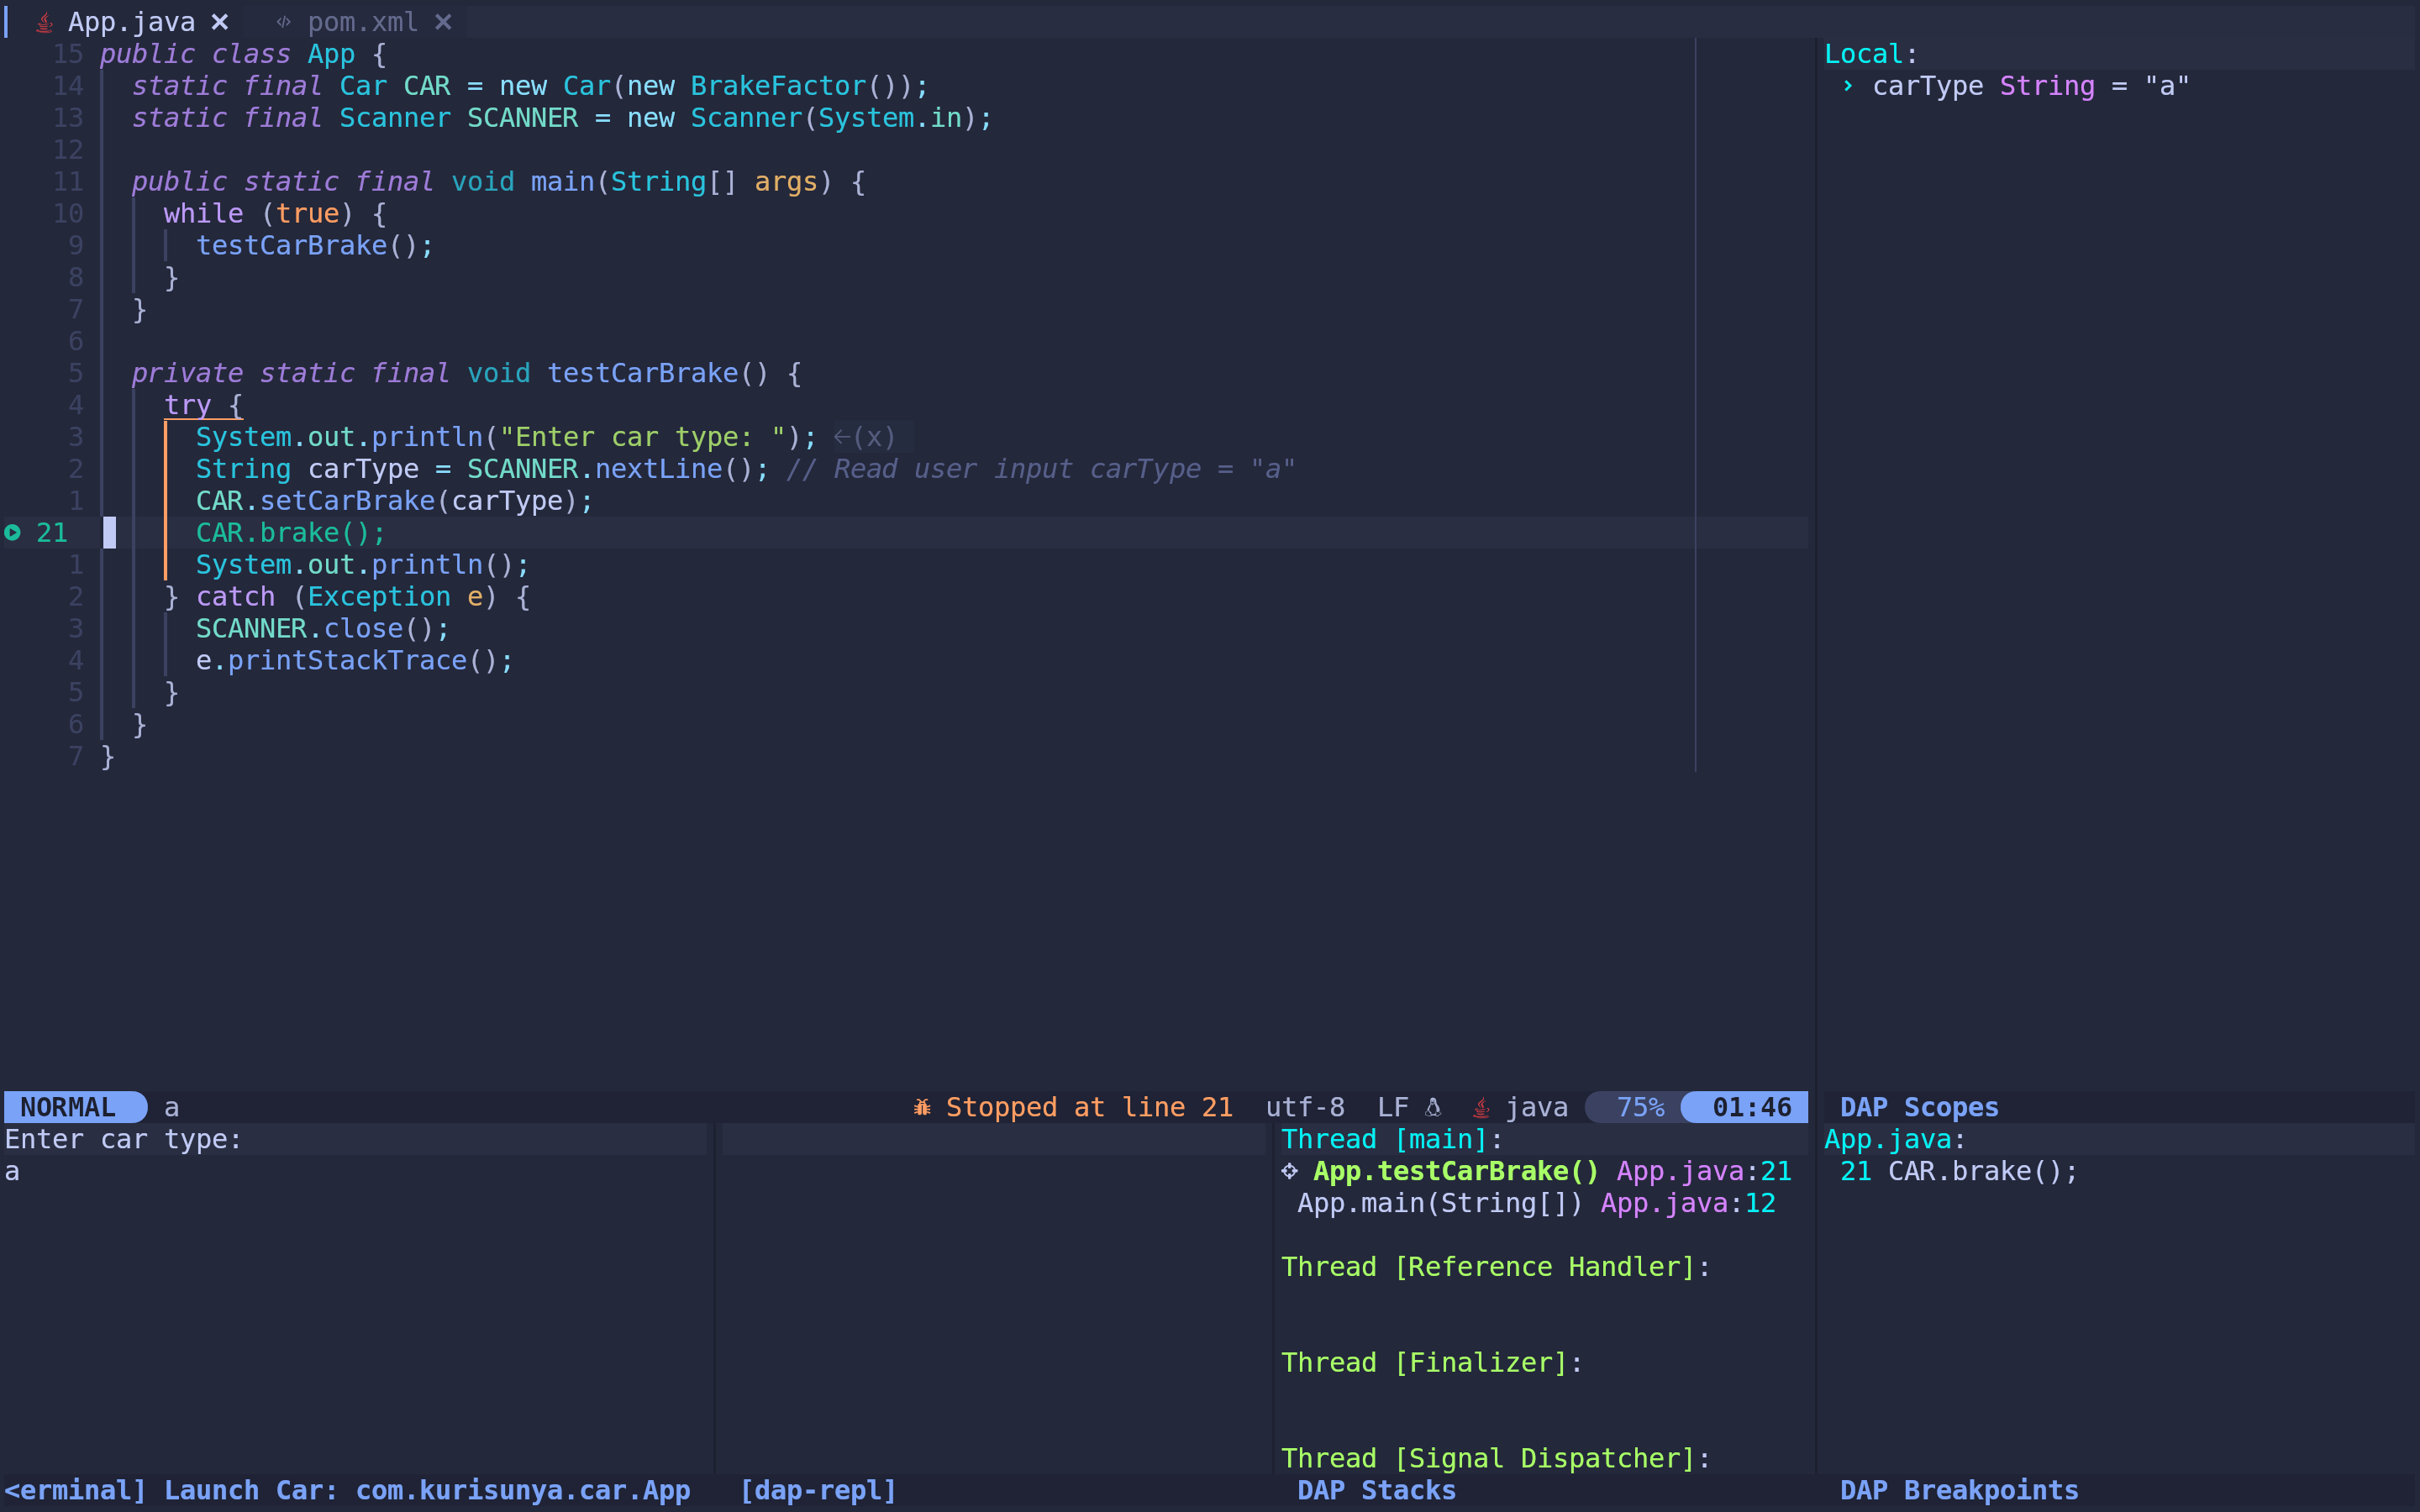Viewport: 2420px width, 1512px height.
Task: Switch to the App.java tab
Action: click(131, 22)
